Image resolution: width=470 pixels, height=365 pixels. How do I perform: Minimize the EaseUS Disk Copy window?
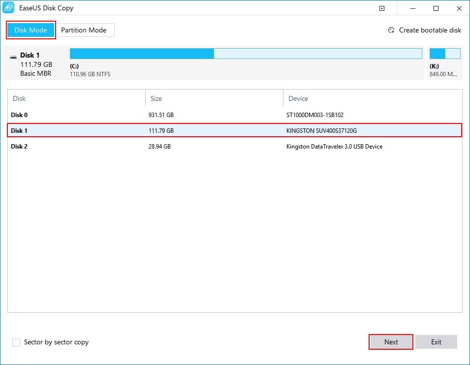click(x=413, y=8)
